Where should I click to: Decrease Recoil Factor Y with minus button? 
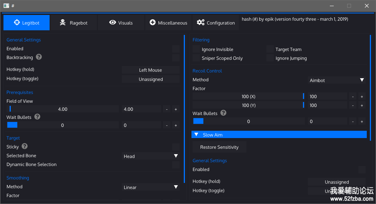coord(353,105)
